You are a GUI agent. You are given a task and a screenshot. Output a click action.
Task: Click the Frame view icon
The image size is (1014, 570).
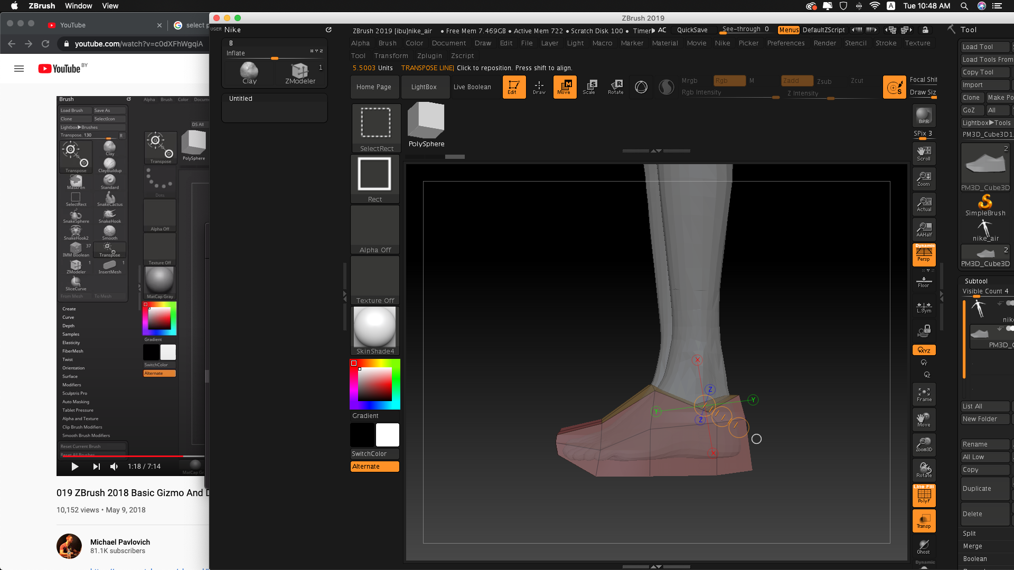(924, 394)
